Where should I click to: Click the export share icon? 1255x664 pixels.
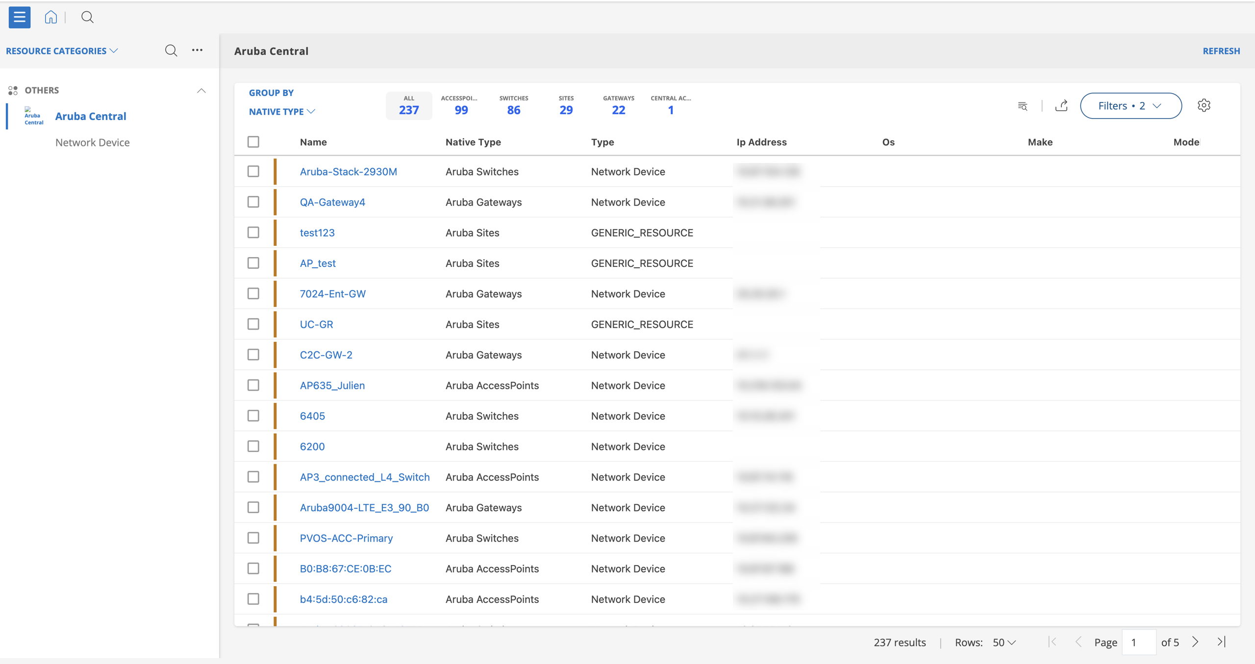click(1061, 105)
